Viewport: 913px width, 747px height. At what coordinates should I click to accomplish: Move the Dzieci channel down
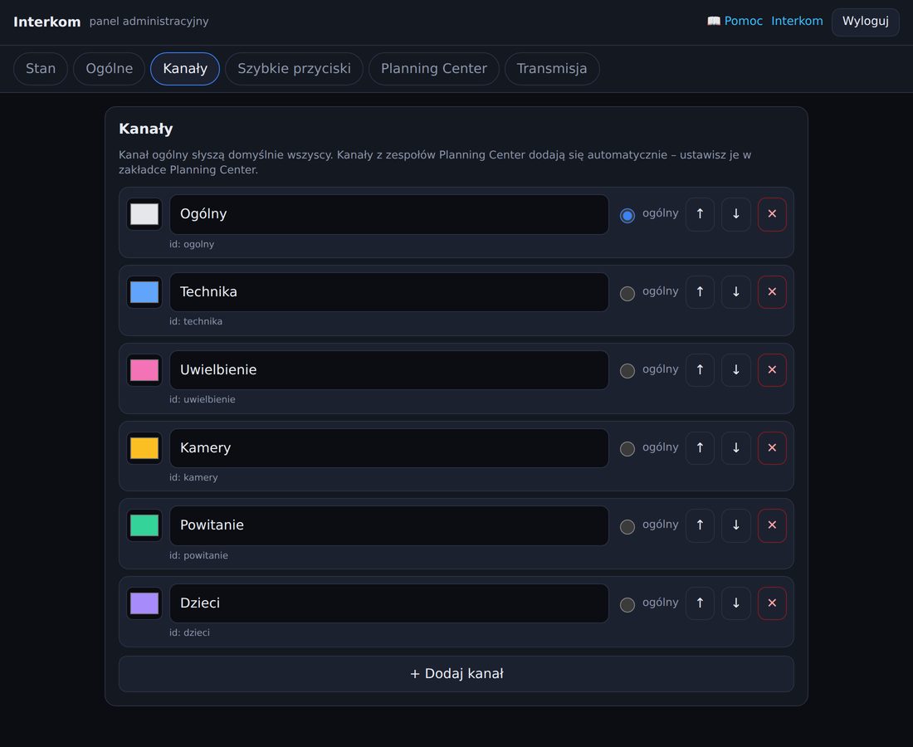736,603
